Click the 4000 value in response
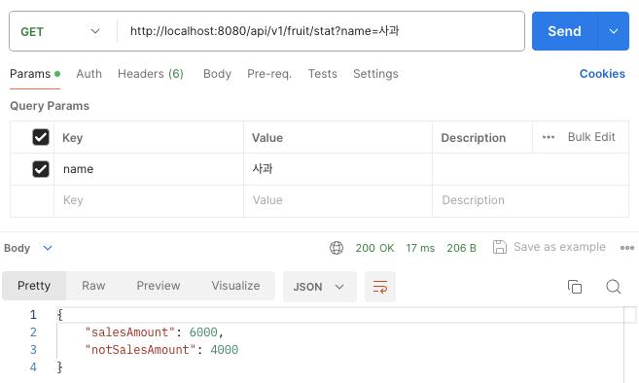This screenshot has width=639, height=383. [x=224, y=350]
